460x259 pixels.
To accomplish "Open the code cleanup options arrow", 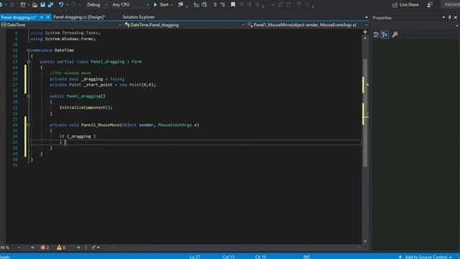I will pyautogui.click(x=98, y=247).
